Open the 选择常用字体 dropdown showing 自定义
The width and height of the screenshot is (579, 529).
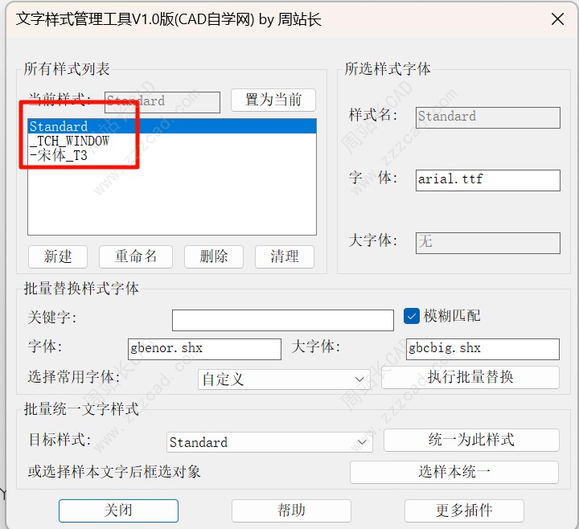coord(284,379)
